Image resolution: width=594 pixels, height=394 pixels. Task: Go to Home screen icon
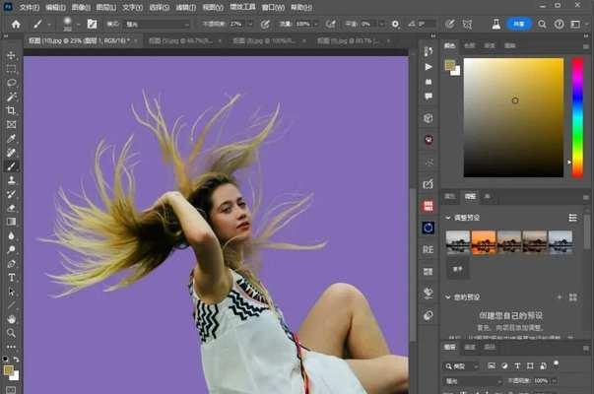pyautogui.click(x=16, y=25)
